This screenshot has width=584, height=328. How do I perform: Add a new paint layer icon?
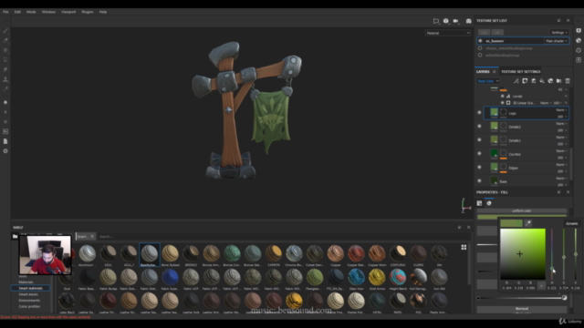533,81
